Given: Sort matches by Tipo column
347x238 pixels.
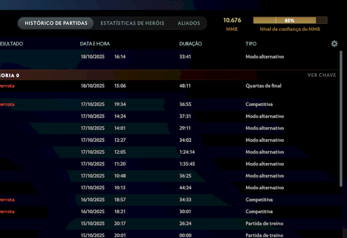Looking at the screenshot, I should tap(251, 44).
